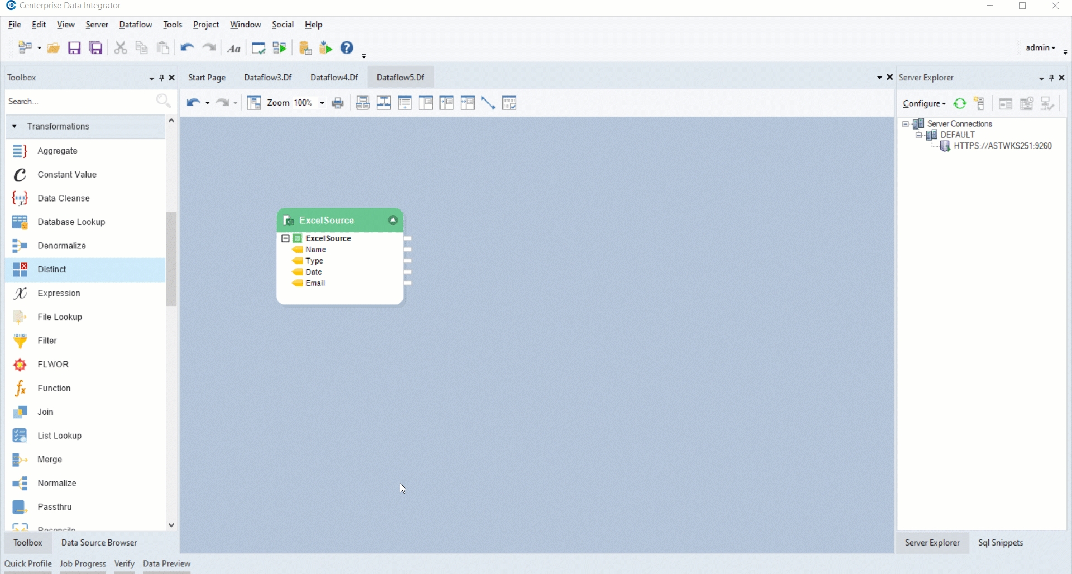Collapse the ExcelSource object box

pyautogui.click(x=393, y=221)
